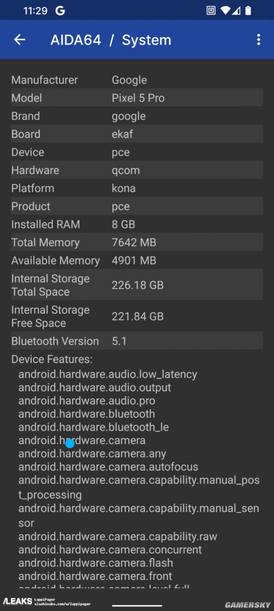Tap the NFC status bar icon

click(x=211, y=10)
